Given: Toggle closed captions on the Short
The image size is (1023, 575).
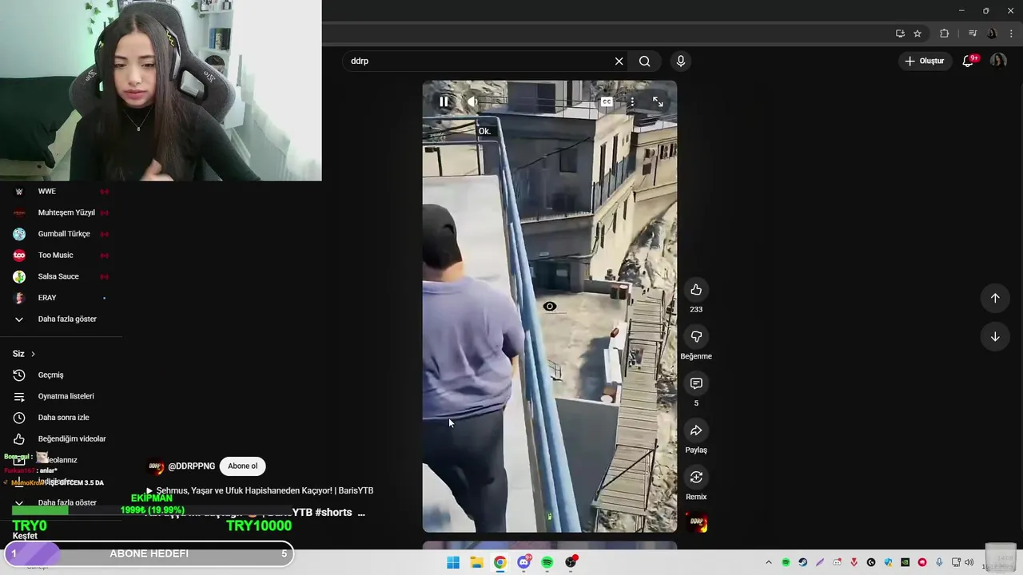Looking at the screenshot, I should [607, 102].
